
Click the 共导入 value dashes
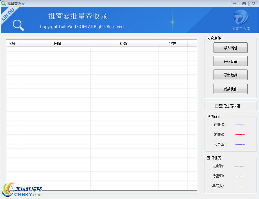(x=239, y=186)
